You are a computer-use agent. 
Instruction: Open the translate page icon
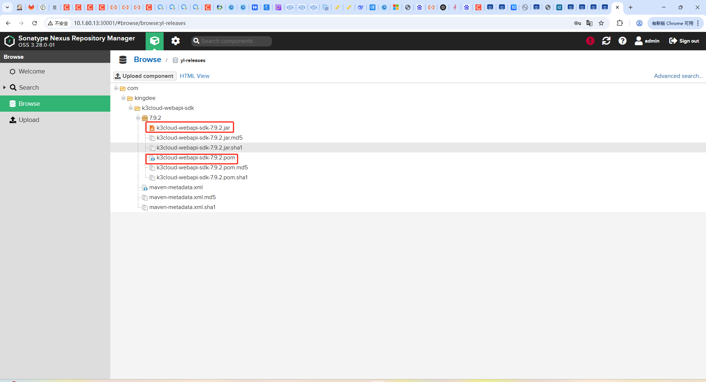pyautogui.click(x=589, y=23)
